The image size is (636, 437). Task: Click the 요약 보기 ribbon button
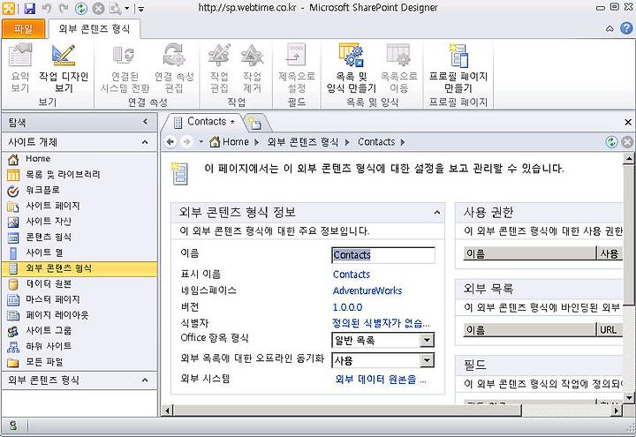19,68
